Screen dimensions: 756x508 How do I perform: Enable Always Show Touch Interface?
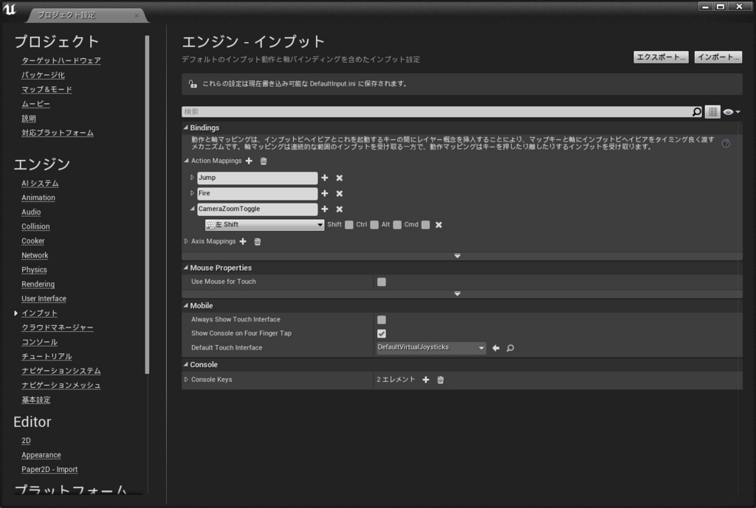tap(382, 320)
